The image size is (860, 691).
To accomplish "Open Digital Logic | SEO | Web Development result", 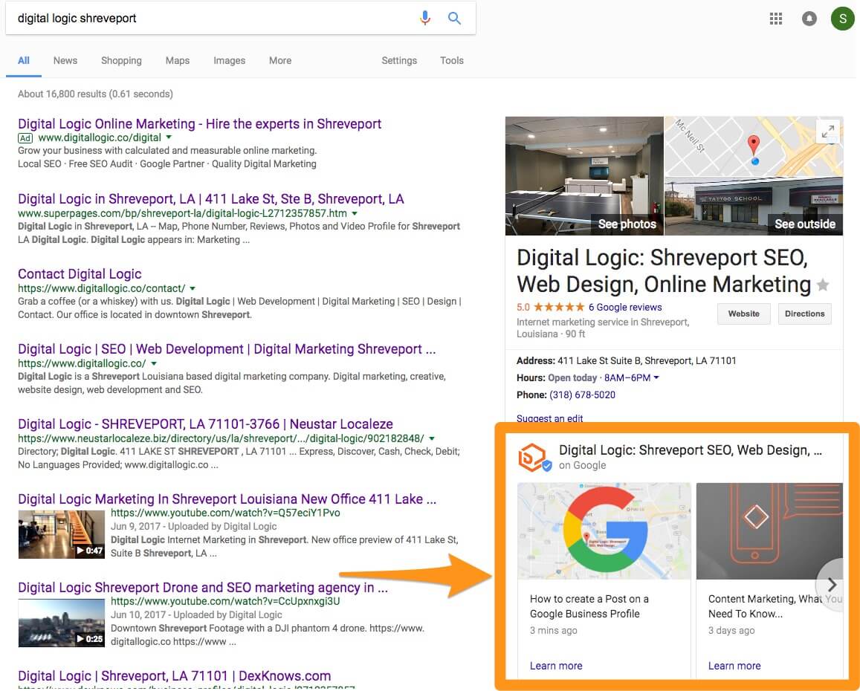I will point(227,348).
